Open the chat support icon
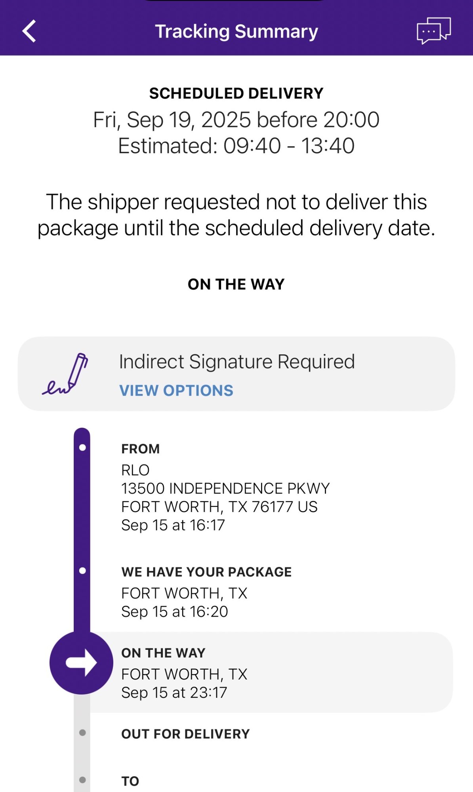This screenshot has width=473, height=792. [433, 30]
